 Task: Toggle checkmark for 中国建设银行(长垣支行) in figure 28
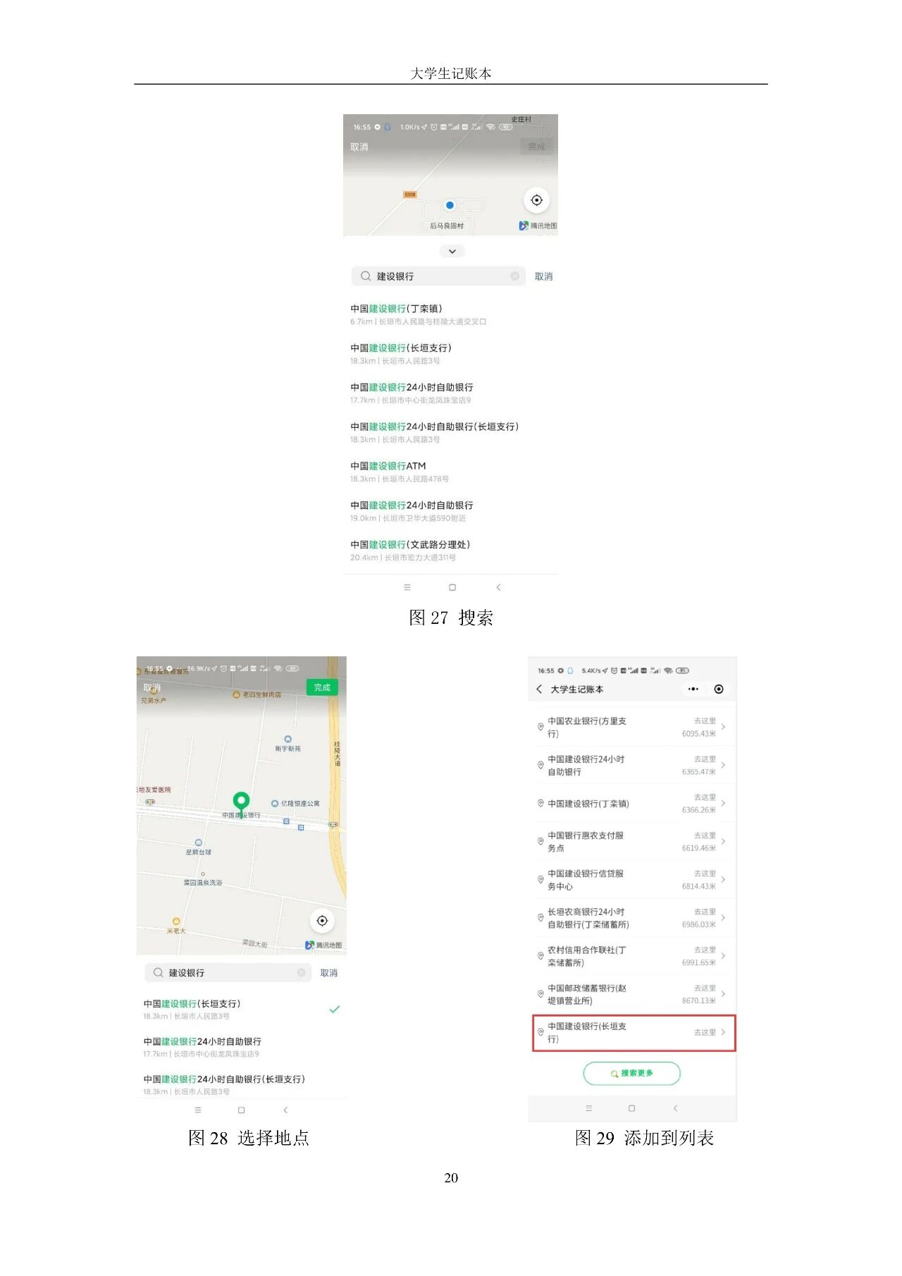click(334, 1009)
